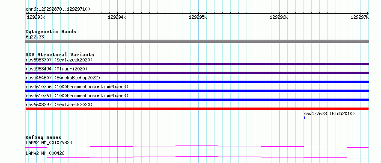Click the right arrowhead of the ruler

click(368, 13)
